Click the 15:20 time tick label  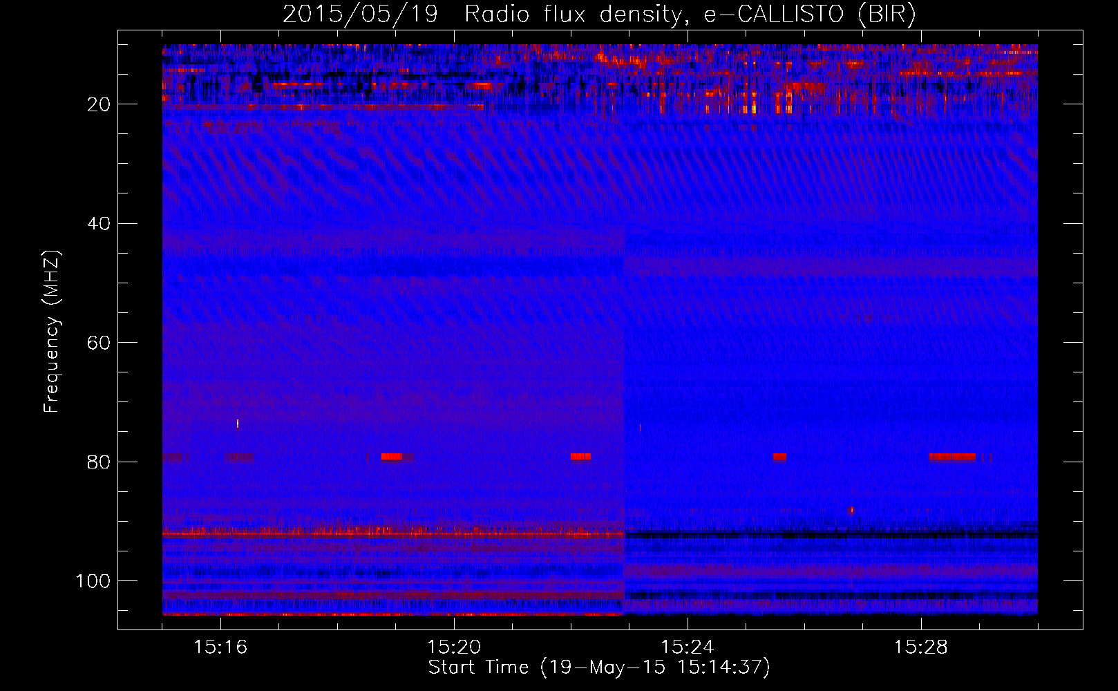[454, 647]
